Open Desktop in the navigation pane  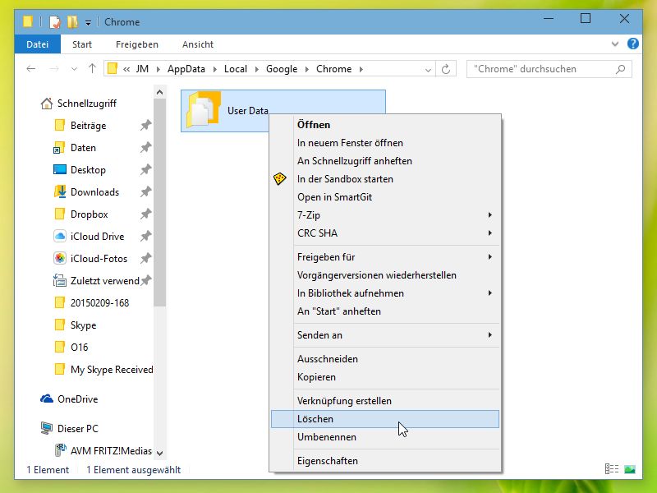pos(88,170)
